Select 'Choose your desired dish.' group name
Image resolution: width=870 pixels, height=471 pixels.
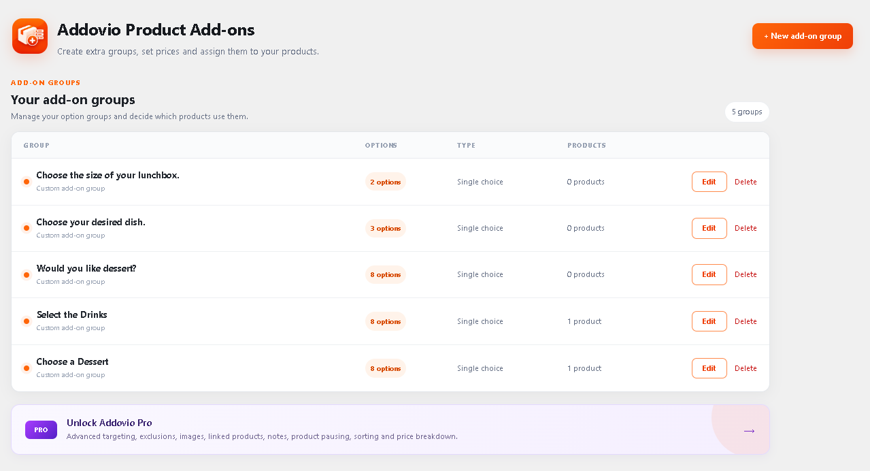click(x=91, y=222)
